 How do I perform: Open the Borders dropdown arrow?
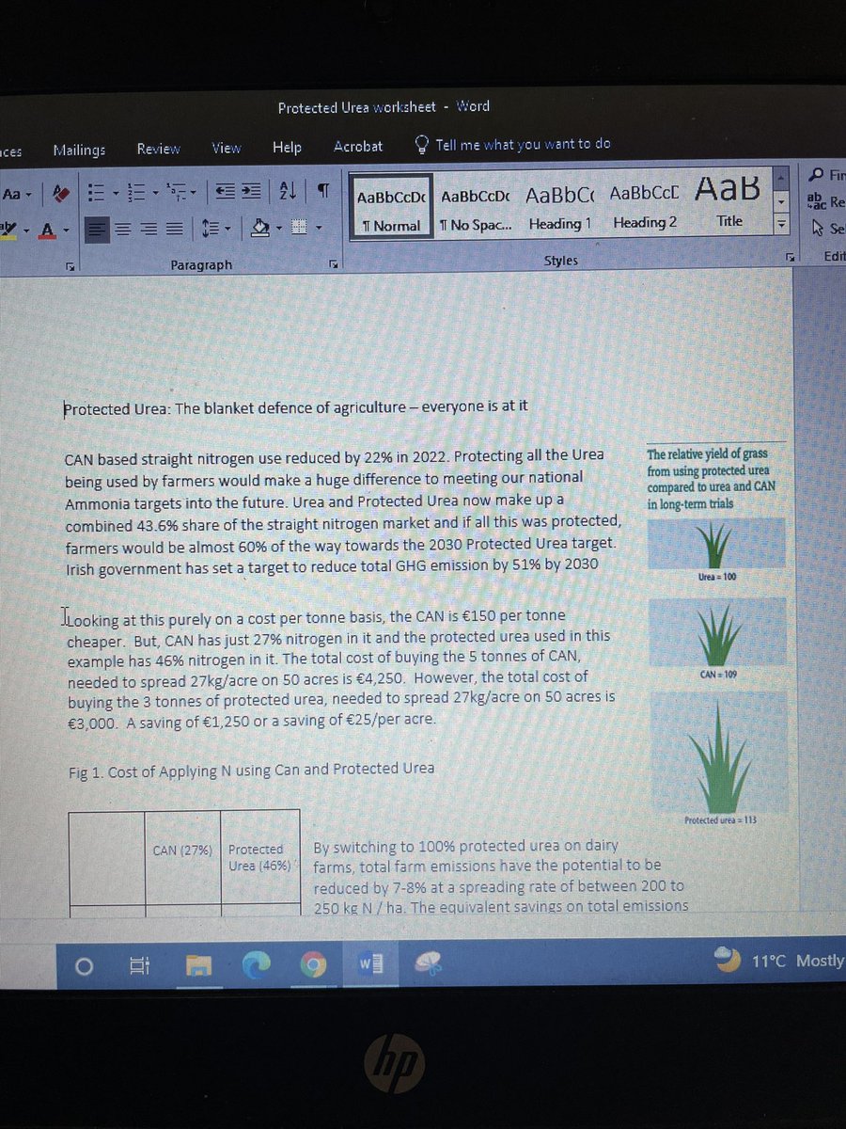coord(318,228)
